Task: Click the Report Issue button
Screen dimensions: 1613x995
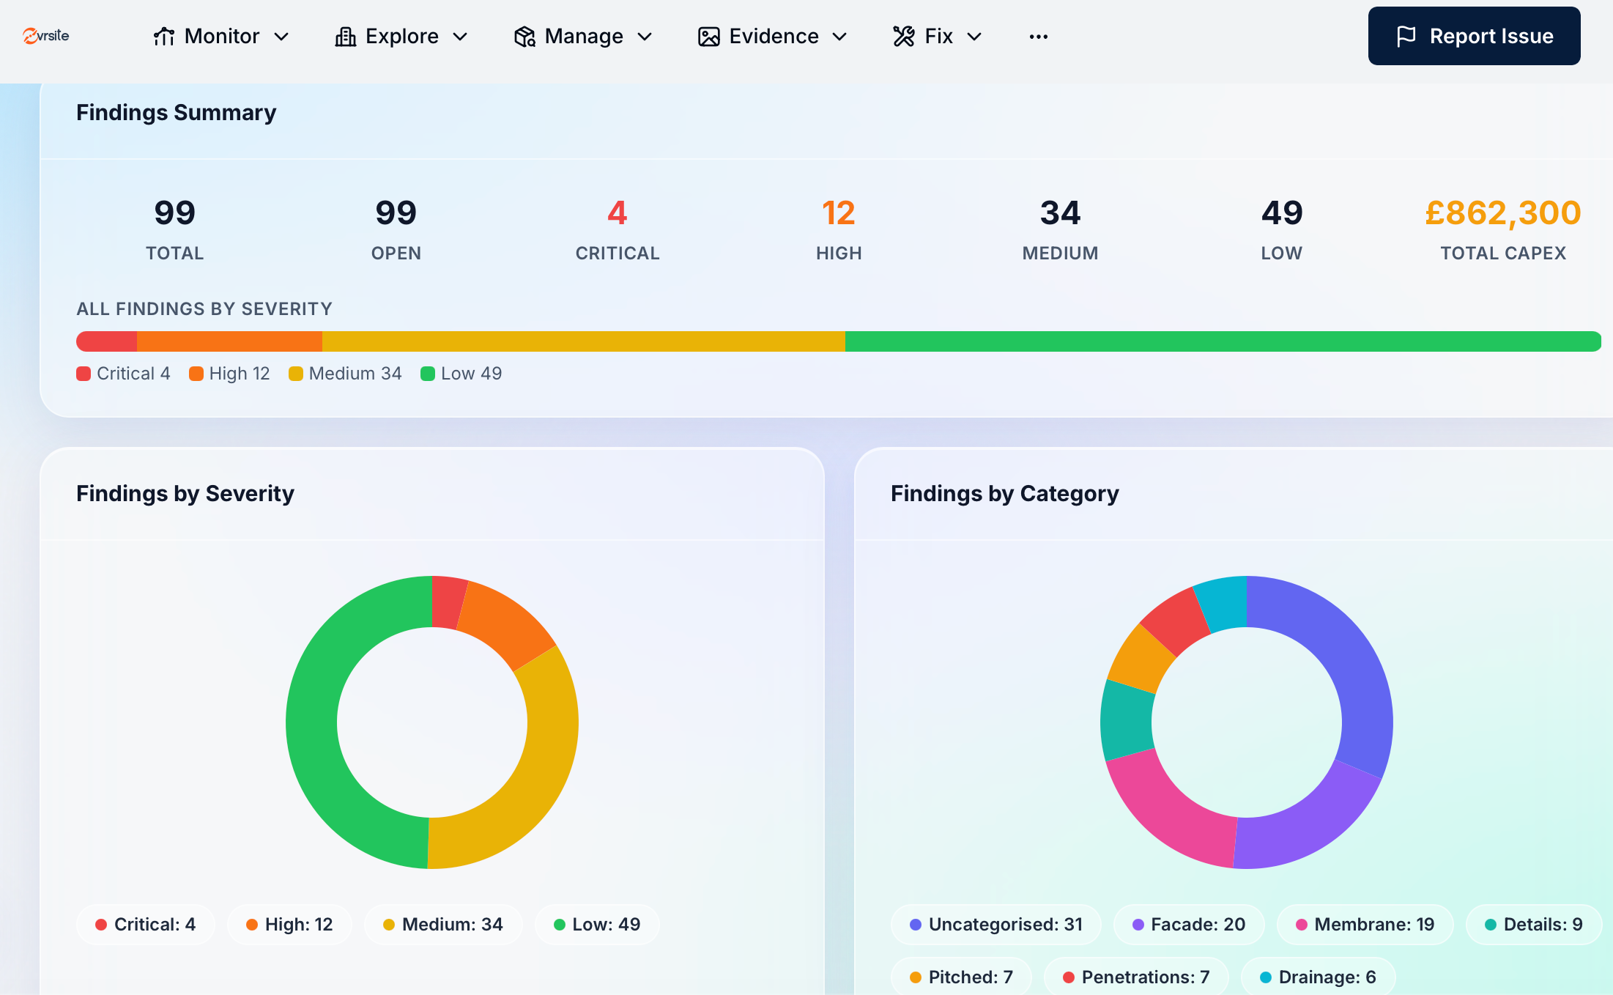Action: (x=1474, y=36)
